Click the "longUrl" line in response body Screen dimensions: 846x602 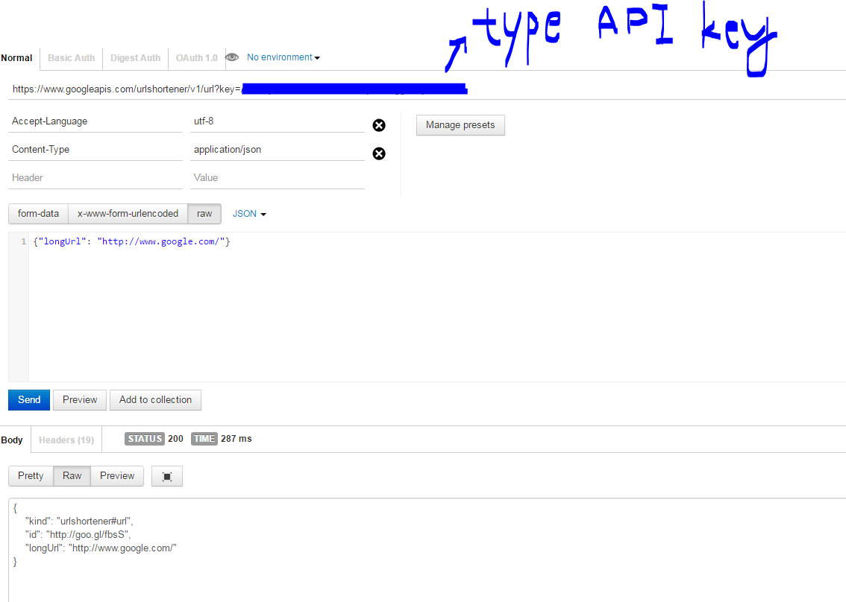click(101, 548)
